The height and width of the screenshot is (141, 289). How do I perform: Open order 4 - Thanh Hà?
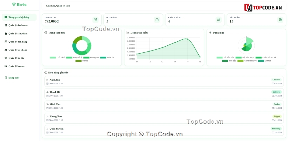(x=164, y=93)
